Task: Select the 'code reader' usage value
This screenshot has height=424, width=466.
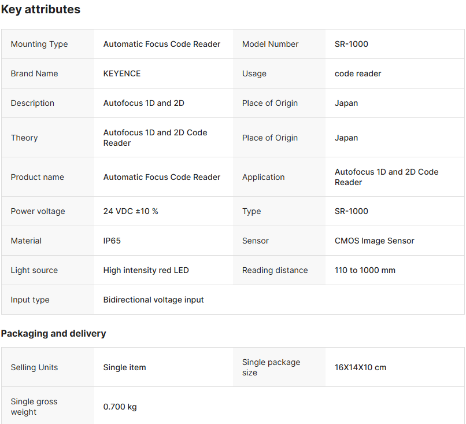Action: pyautogui.click(x=358, y=73)
